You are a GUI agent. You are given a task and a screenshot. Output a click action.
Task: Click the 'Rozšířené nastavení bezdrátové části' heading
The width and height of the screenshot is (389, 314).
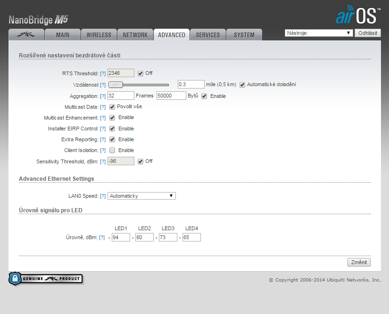coord(70,56)
